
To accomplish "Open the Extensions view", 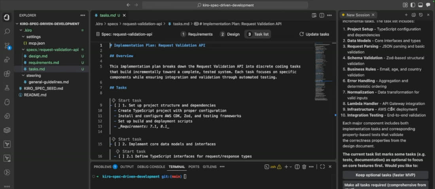I will click(x=7, y=74).
